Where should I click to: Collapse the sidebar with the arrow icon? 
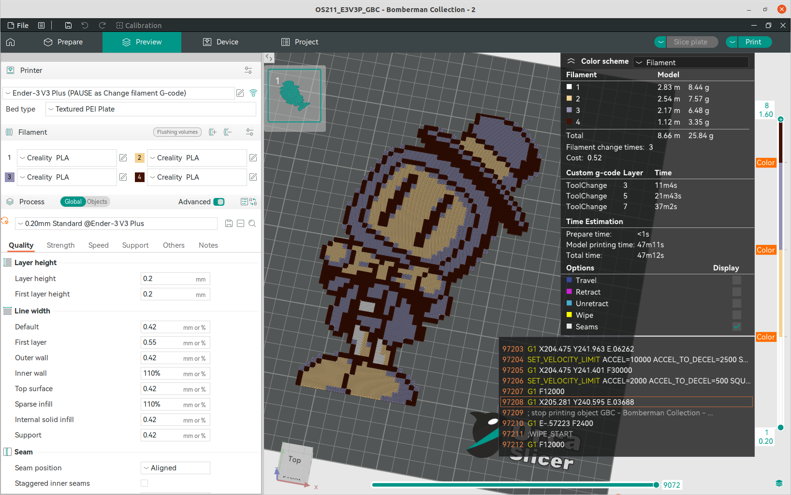pyautogui.click(x=269, y=57)
